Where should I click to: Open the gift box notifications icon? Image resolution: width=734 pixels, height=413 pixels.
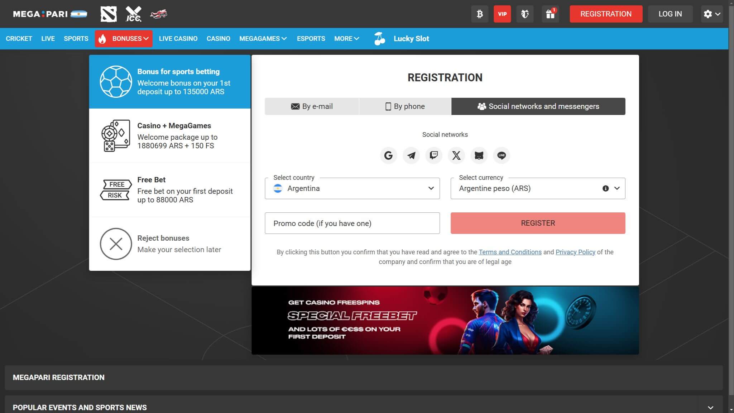pyautogui.click(x=550, y=14)
